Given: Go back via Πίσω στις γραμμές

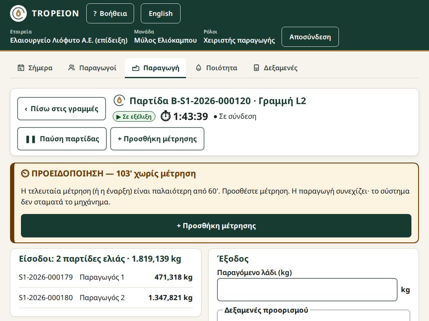Looking at the screenshot, I should (x=62, y=109).
